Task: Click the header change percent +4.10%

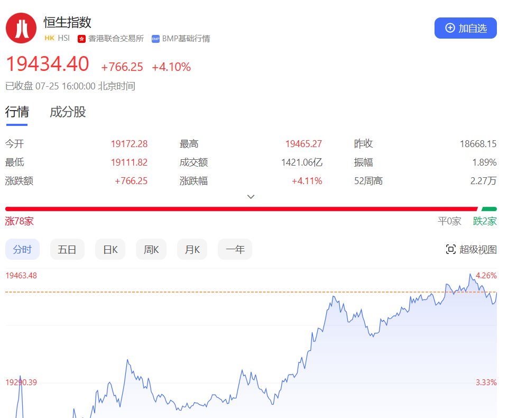Action: click(171, 67)
